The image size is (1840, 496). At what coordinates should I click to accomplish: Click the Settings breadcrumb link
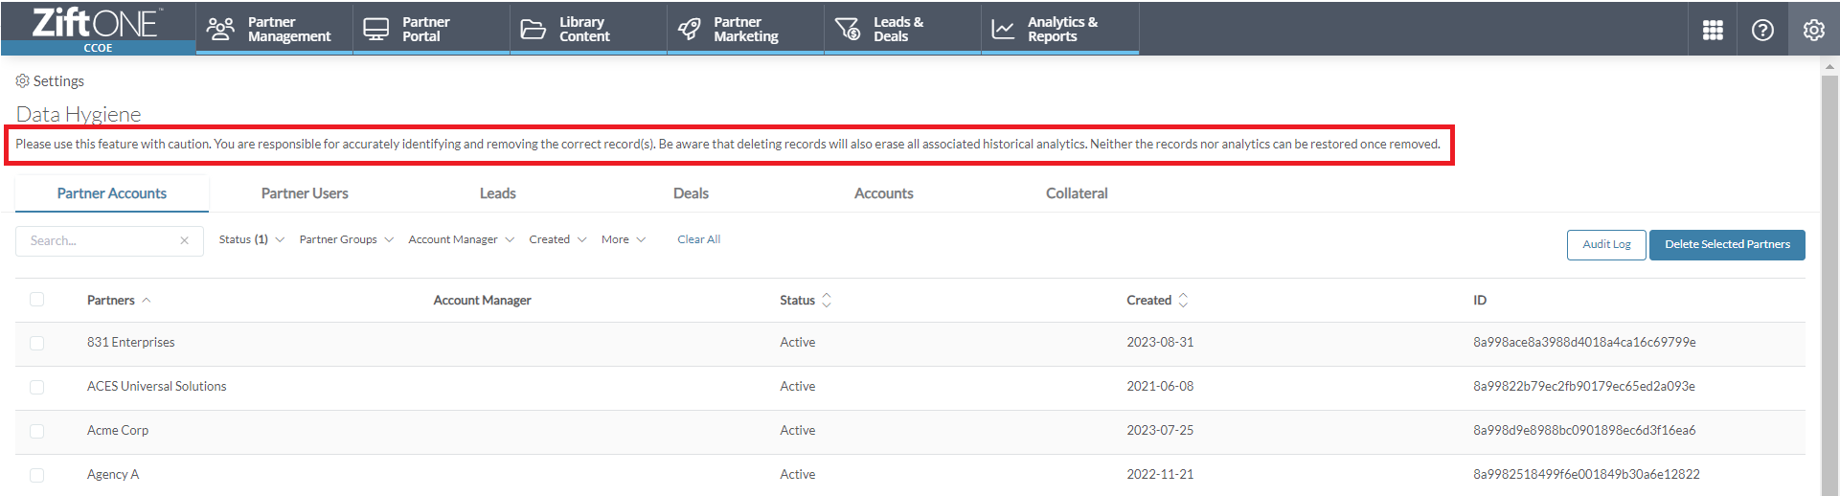point(58,81)
